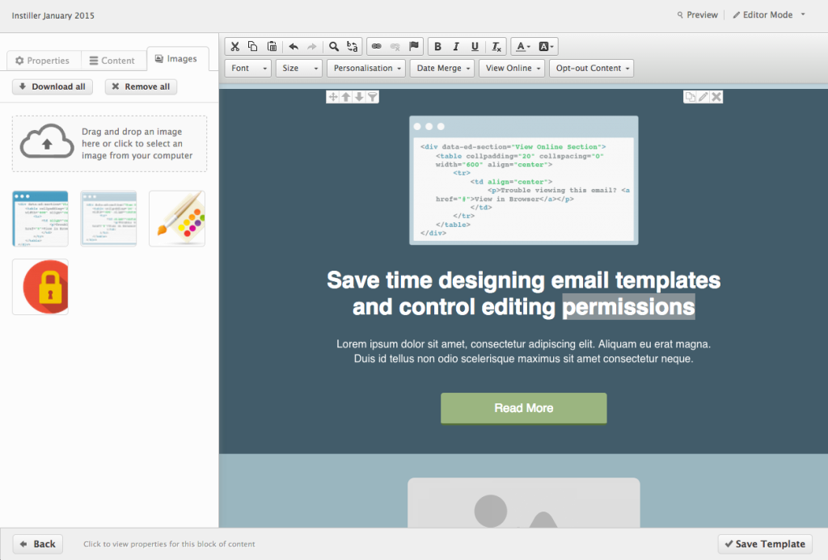The height and width of the screenshot is (560, 828).
Task: Delete the content block with X icon
Action: [x=716, y=97]
